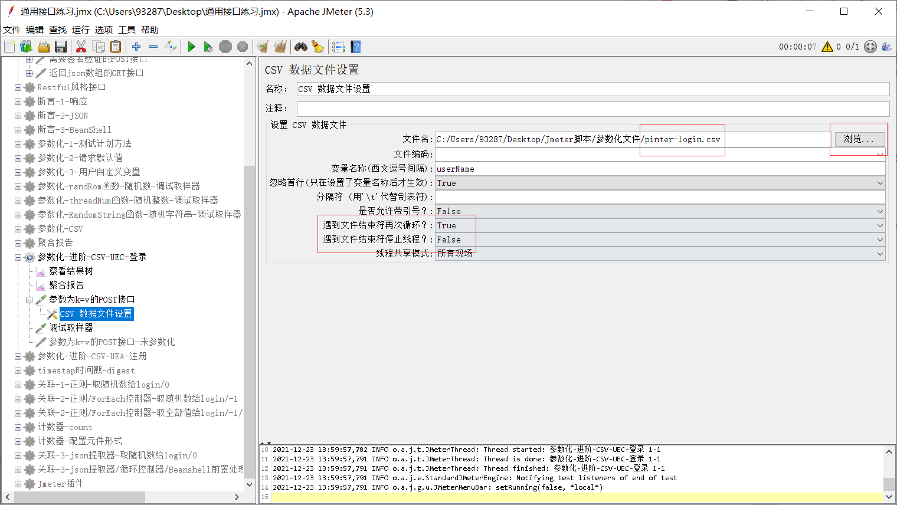Viewport: 897px width, 505px height.
Task: Click the 注释 comment input field
Action: [592, 109]
